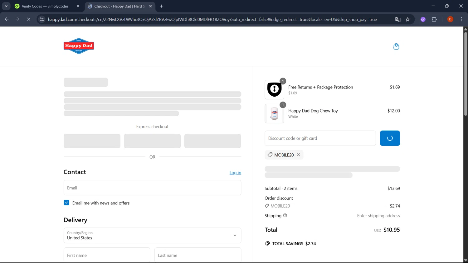Restore down the browser window
Viewport: 468px width, 263px height.
[x=447, y=6]
